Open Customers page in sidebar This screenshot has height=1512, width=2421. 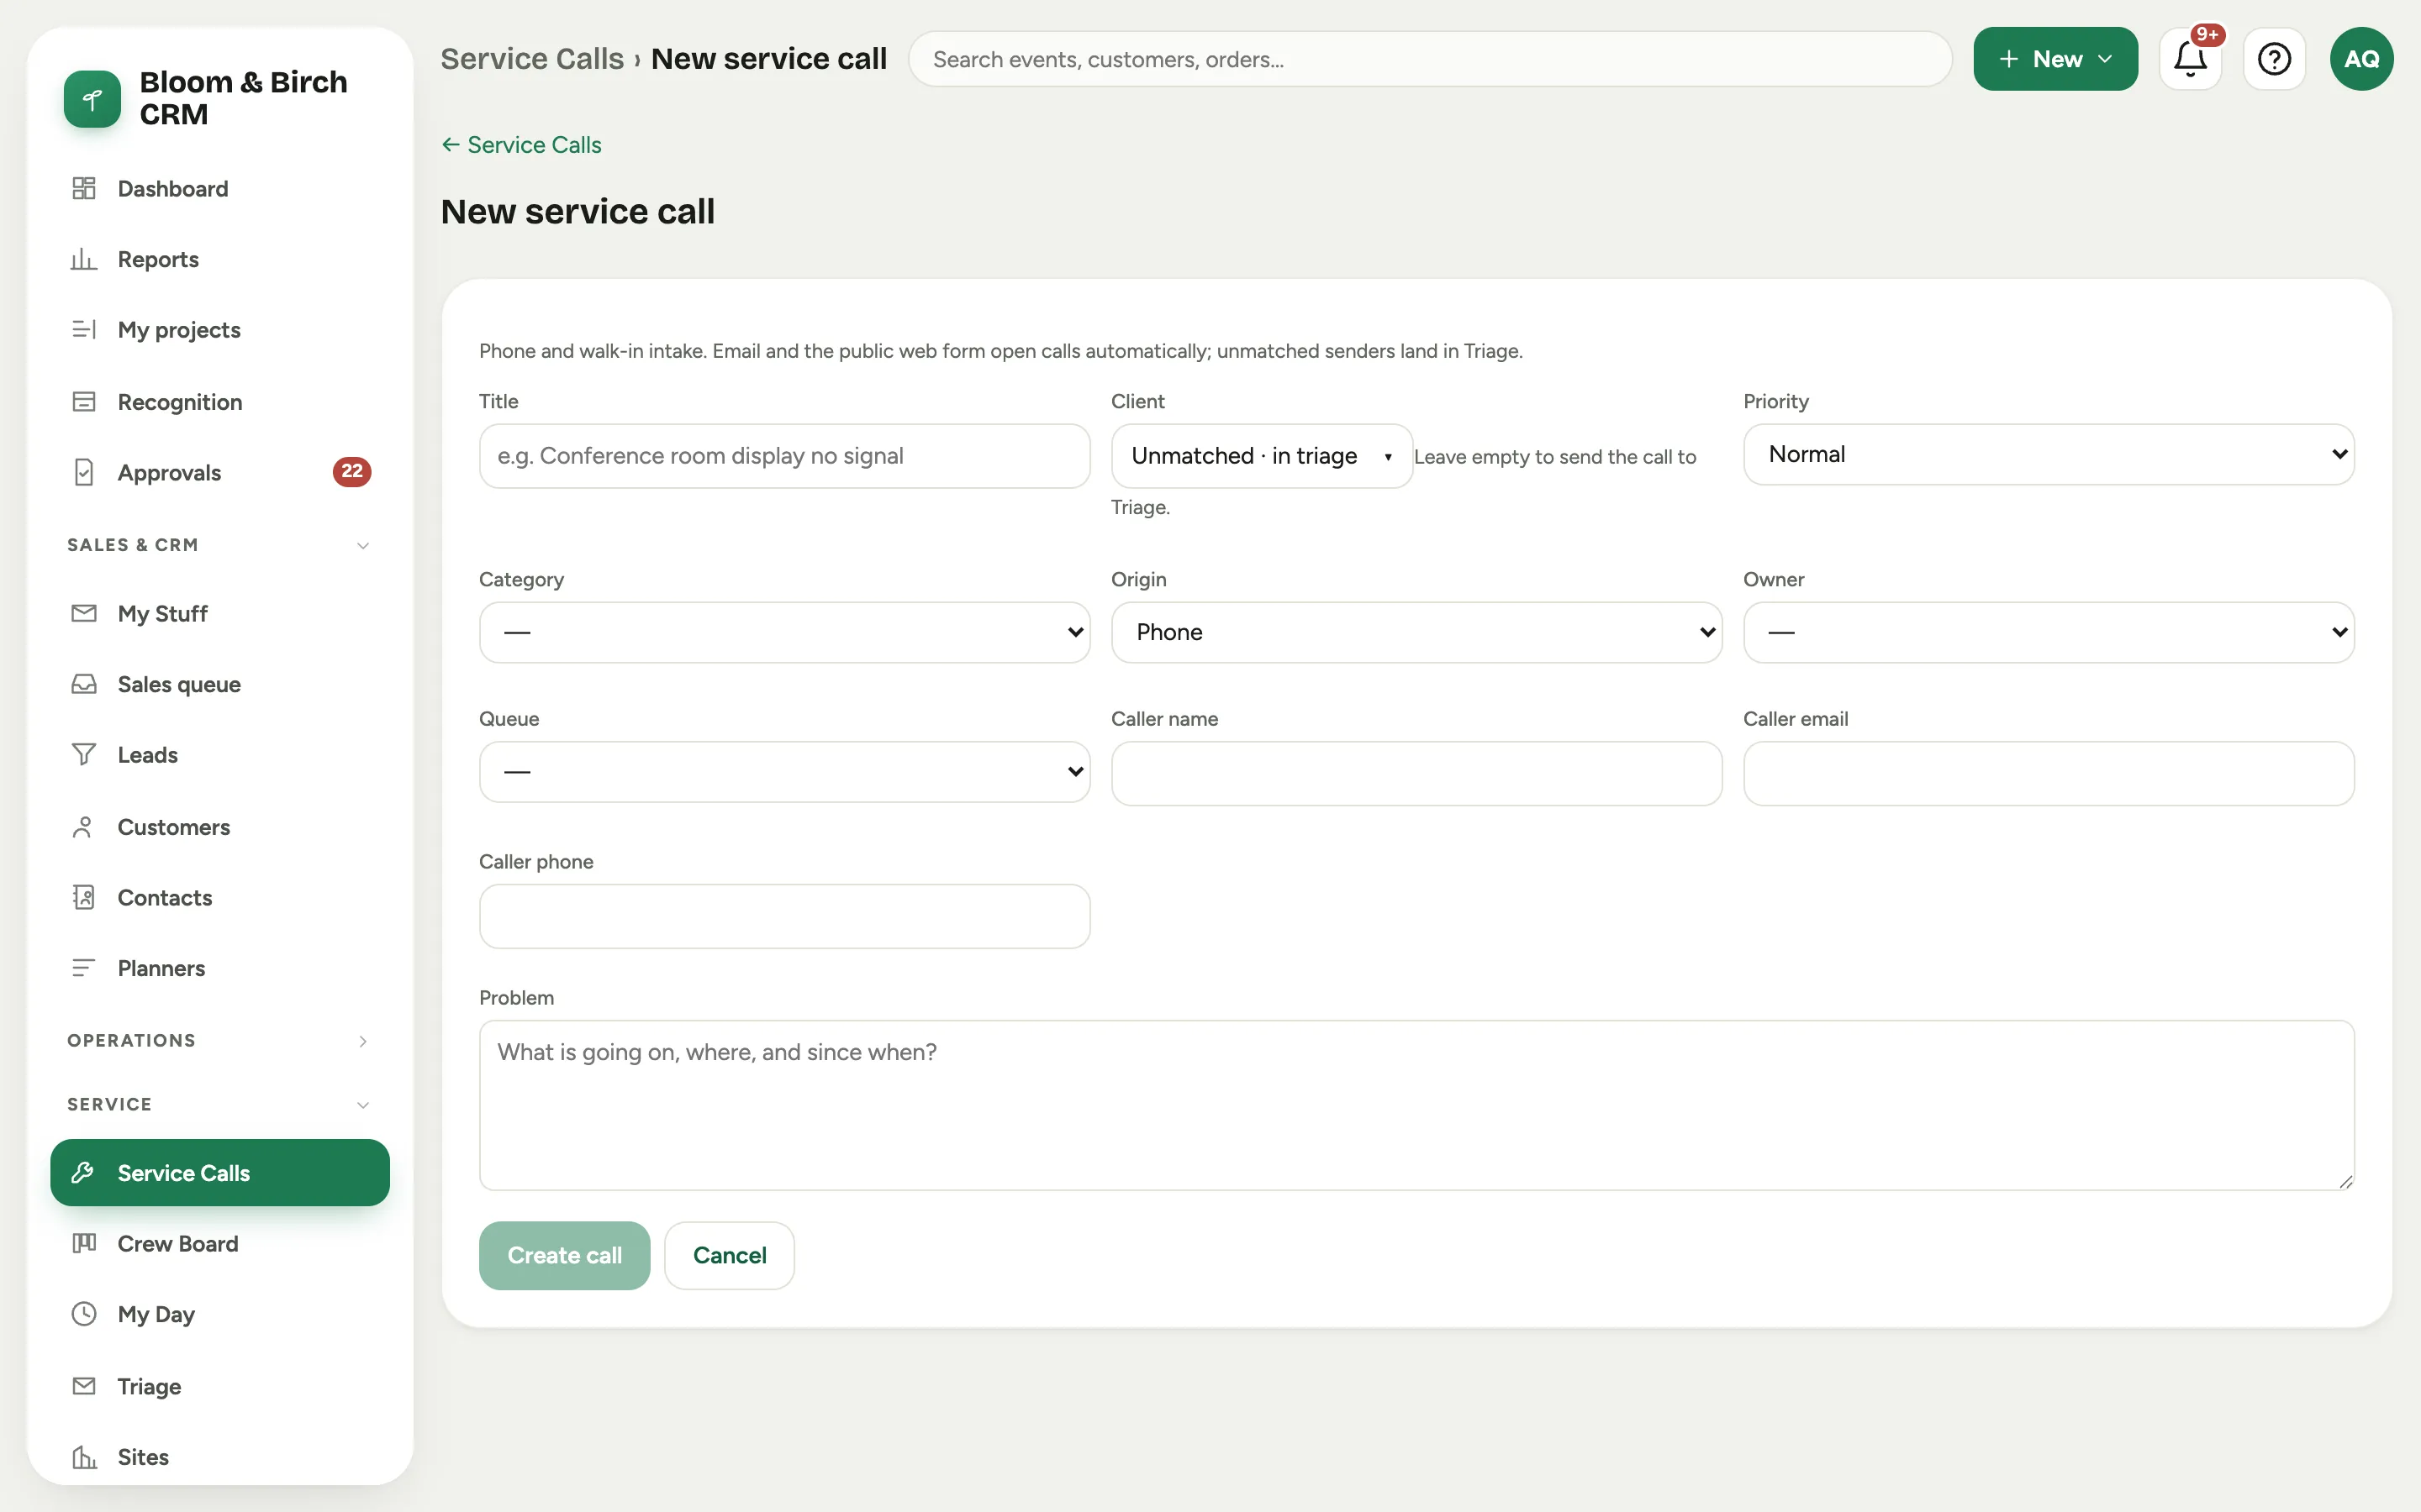pos(219,827)
